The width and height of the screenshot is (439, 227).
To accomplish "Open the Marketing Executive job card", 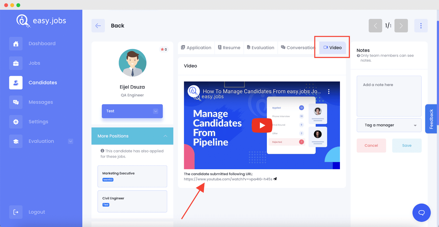I will tap(132, 176).
